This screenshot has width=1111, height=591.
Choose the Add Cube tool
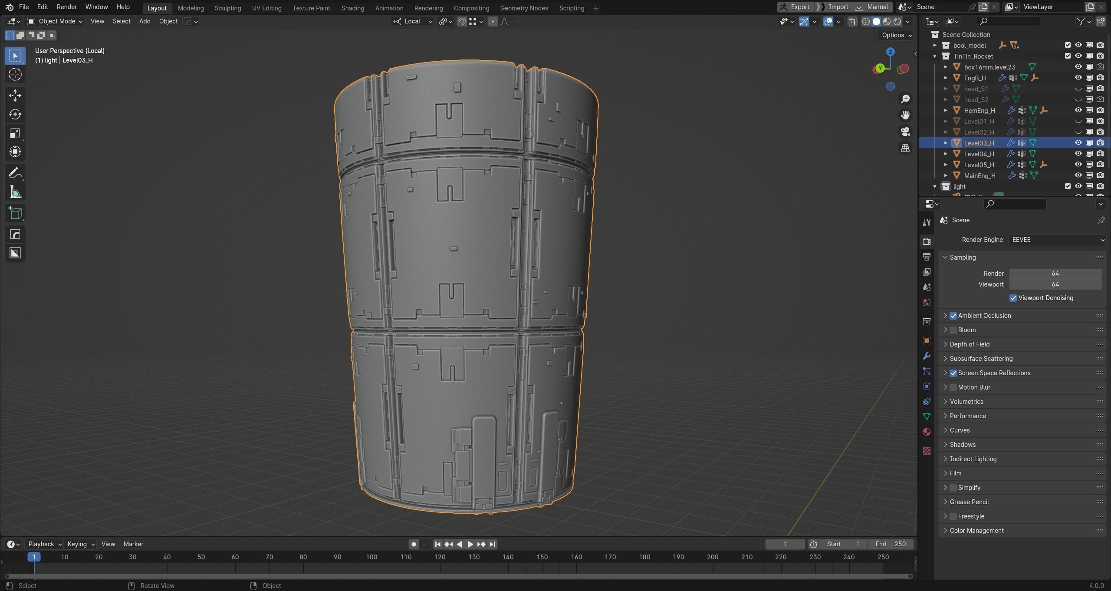click(15, 213)
